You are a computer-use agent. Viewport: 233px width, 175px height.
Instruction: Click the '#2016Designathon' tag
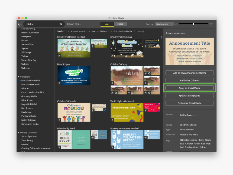point(189,140)
